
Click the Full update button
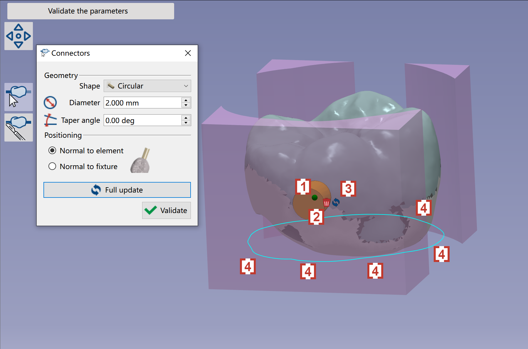pyautogui.click(x=117, y=190)
